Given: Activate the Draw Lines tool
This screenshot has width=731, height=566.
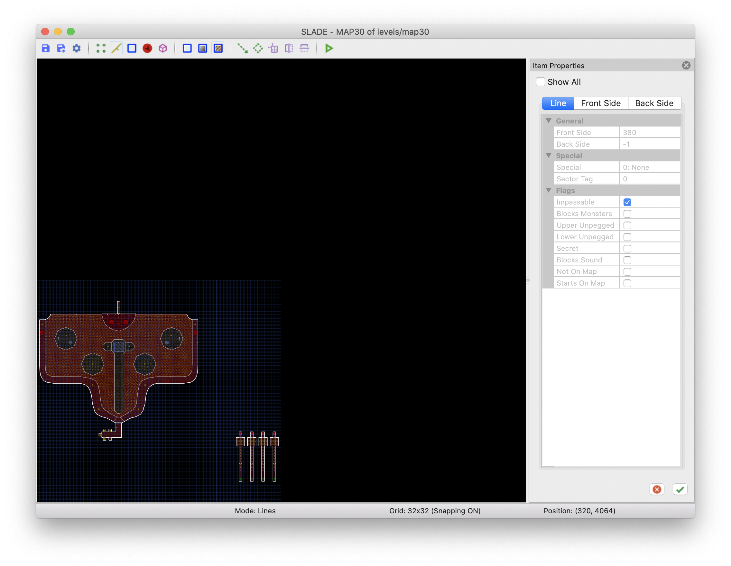Looking at the screenshot, I should [x=242, y=48].
